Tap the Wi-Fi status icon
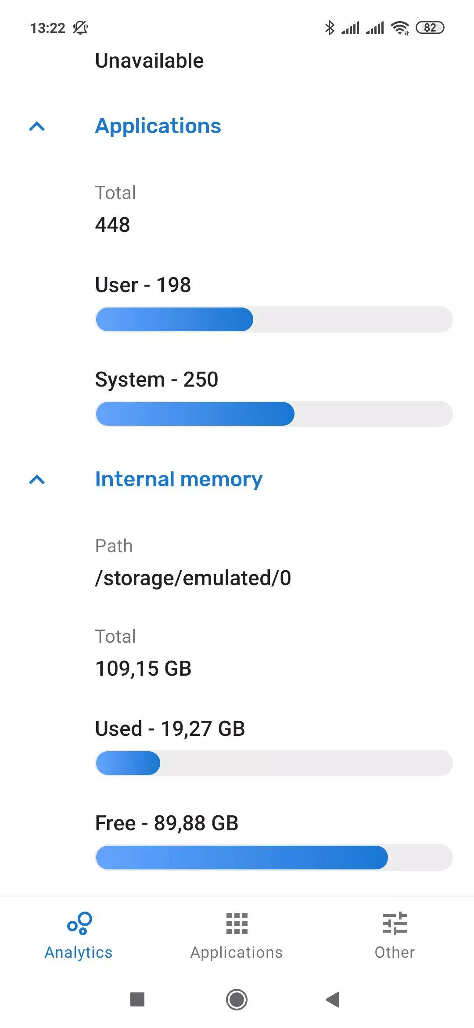 point(400,28)
